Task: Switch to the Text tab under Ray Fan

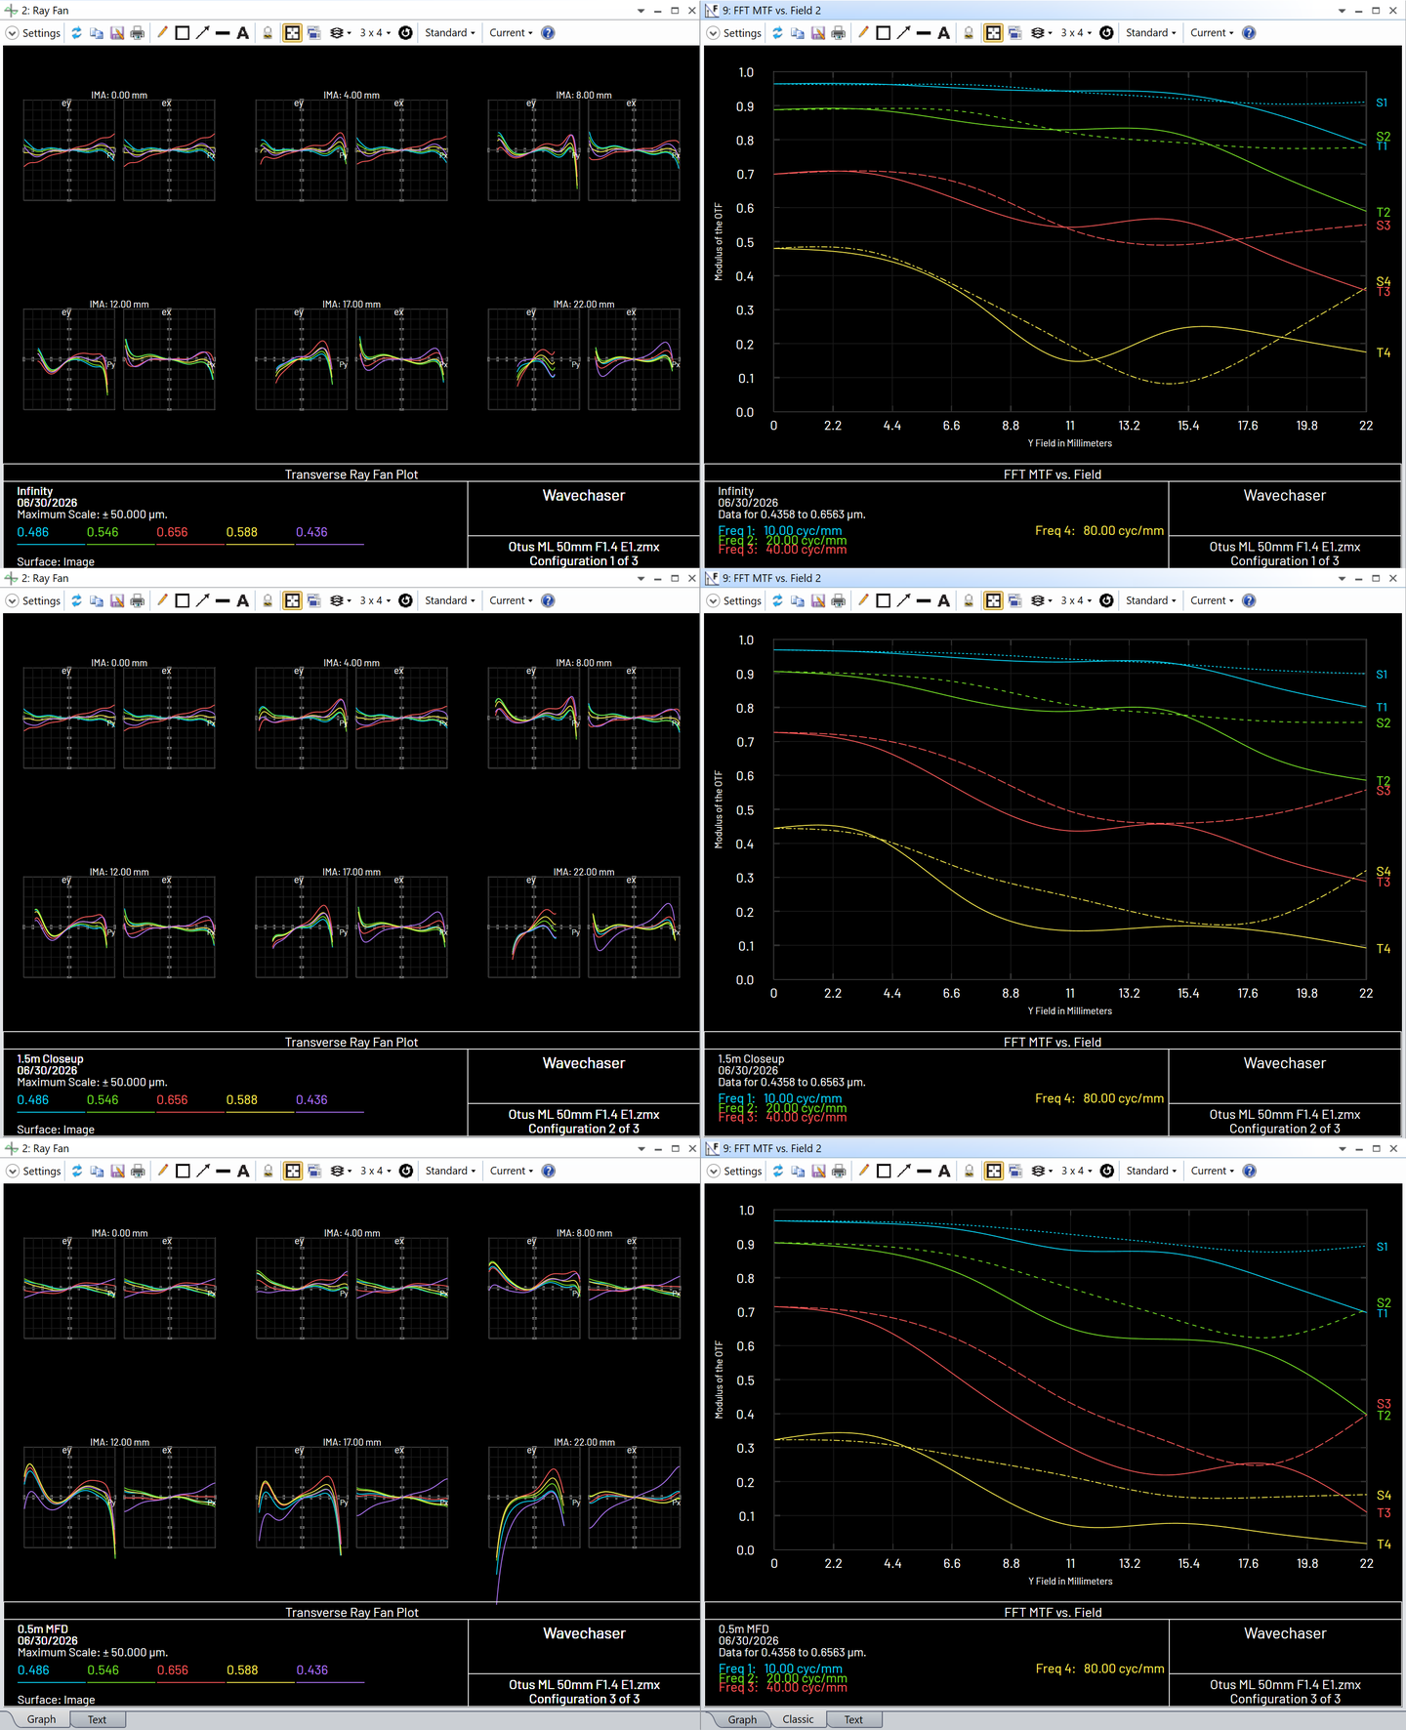Action: pyautogui.click(x=97, y=1719)
